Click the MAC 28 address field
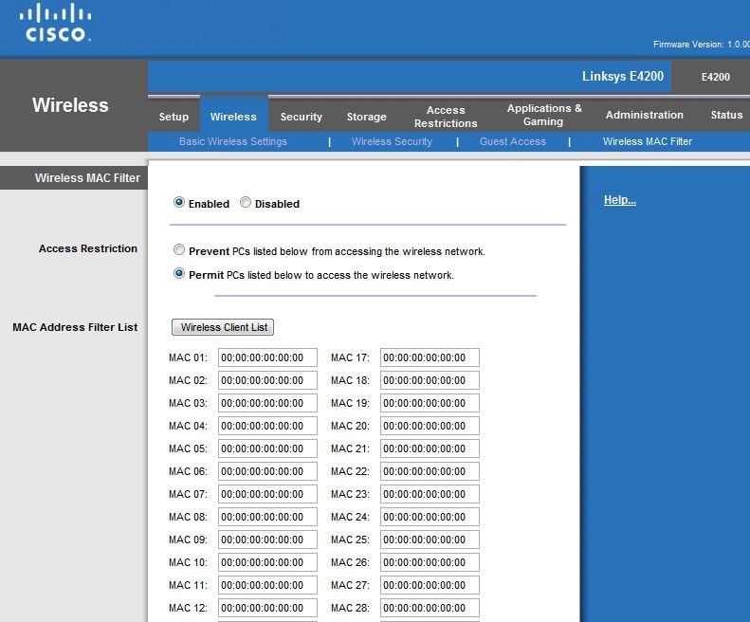Image resolution: width=750 pixels, height=622 pixels. coord(430,608)
